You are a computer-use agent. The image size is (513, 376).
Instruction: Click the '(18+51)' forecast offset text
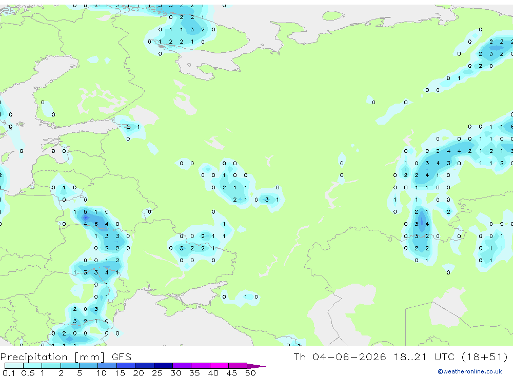(x=485, y=357)
